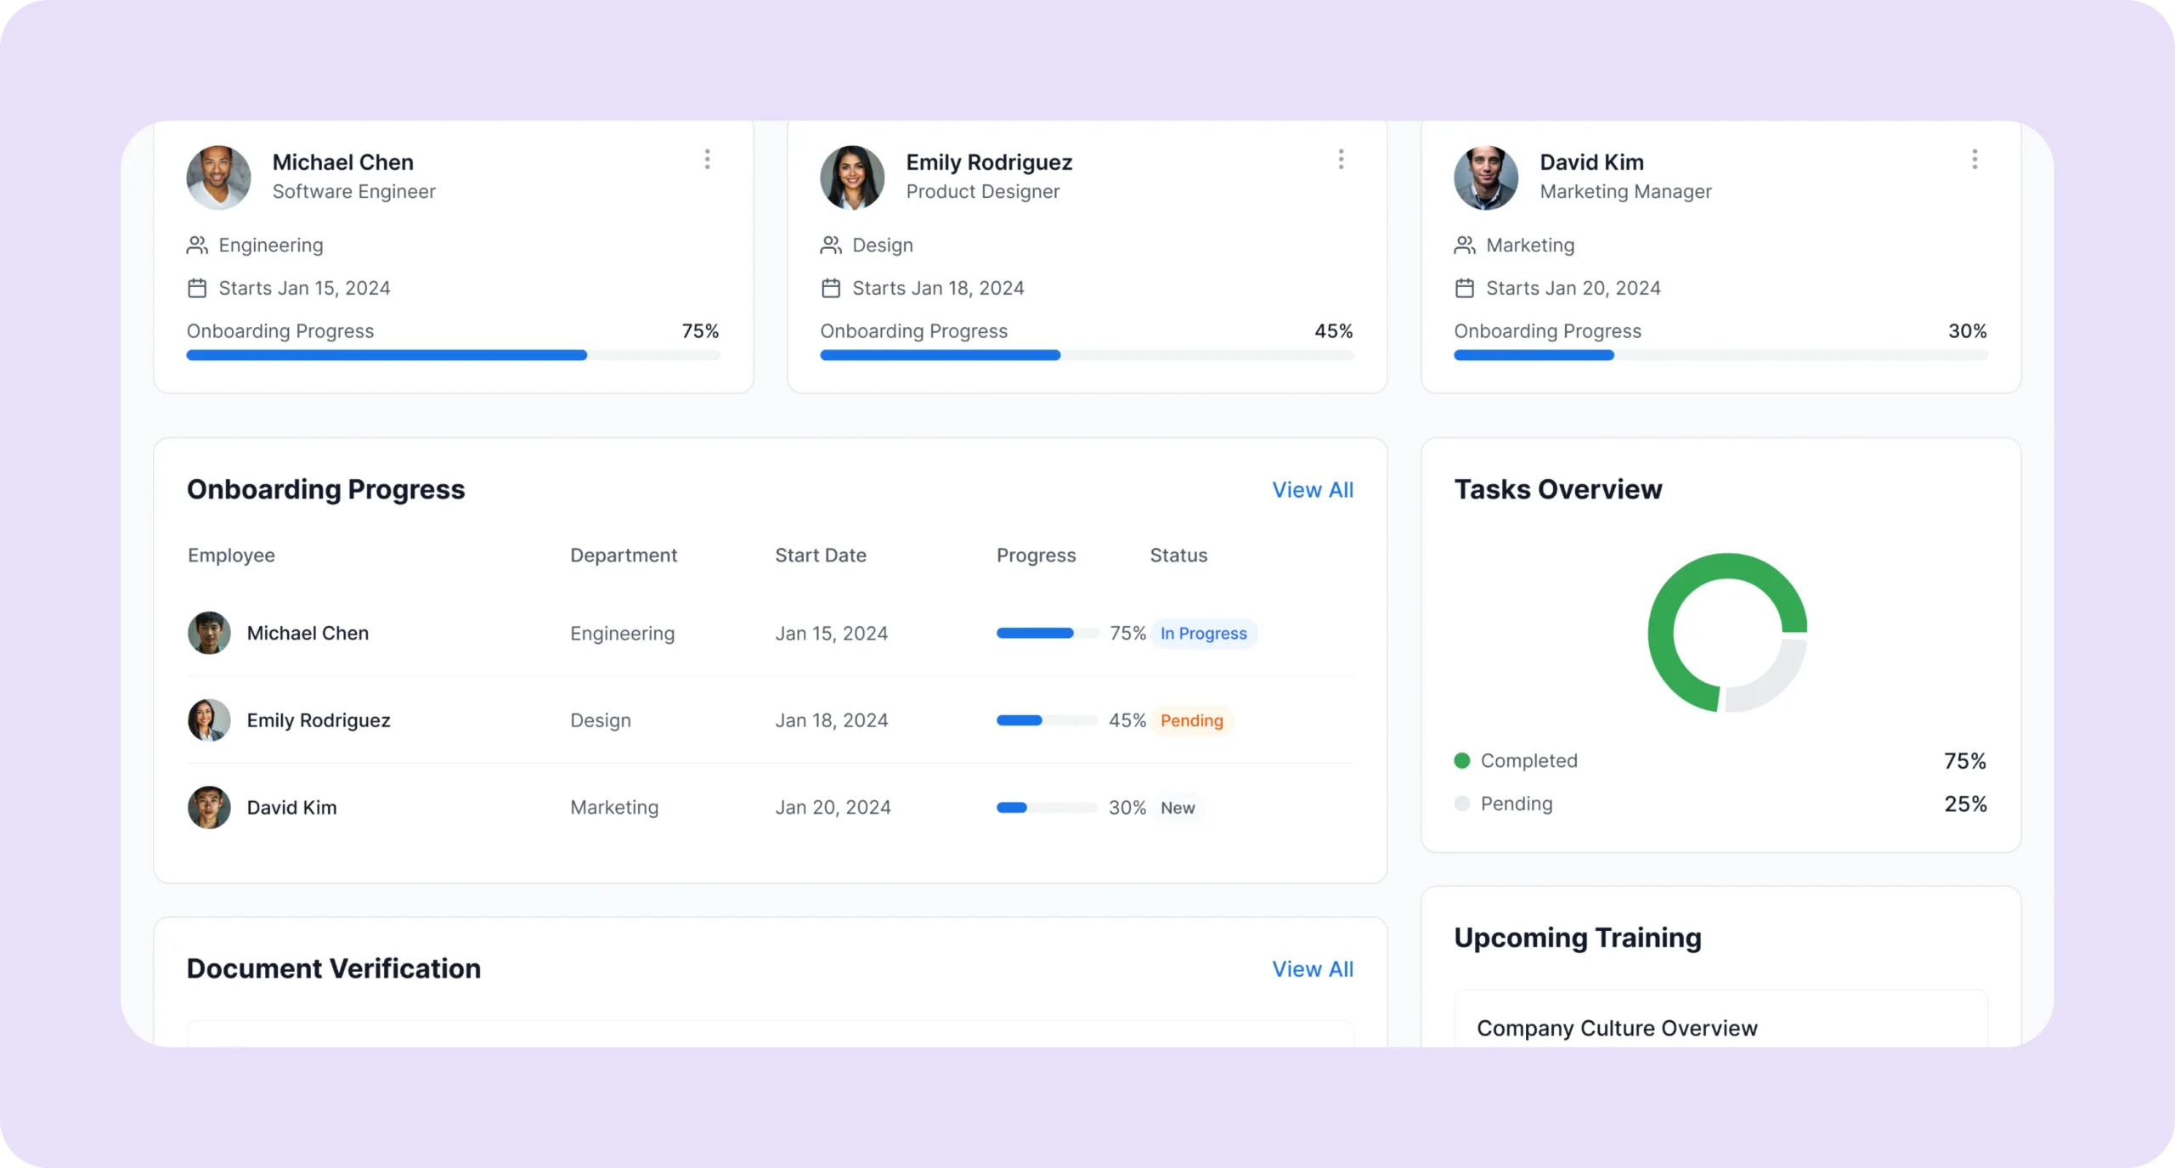This screenshot has height=1168, width=2175.
Task: Click the Pending status badge for Emily
Action: [x=1191, y=721]
